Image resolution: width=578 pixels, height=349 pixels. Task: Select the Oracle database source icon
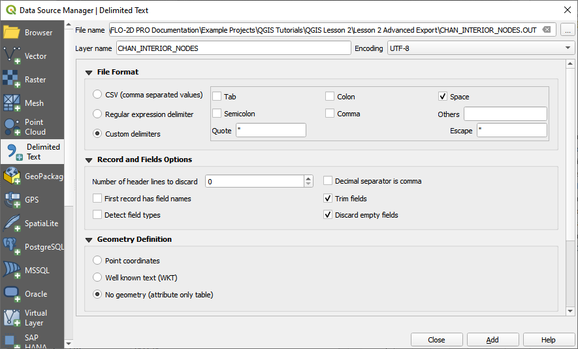click(12, 294)
